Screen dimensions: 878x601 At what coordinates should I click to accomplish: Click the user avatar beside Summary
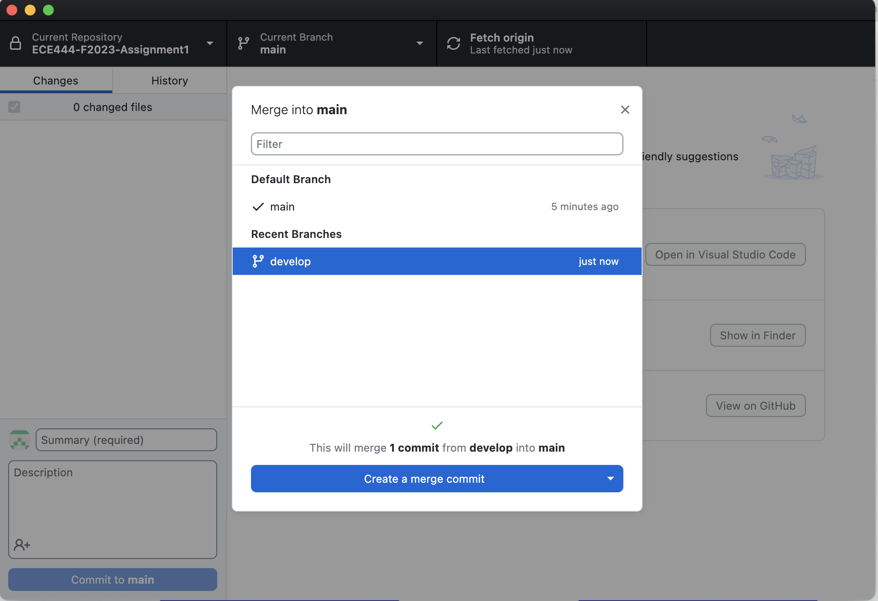pyautogui.click(x=20, y=440)
